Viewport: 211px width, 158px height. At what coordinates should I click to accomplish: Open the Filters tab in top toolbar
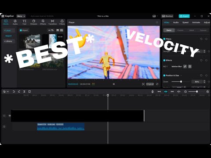[x=62, y=22]
